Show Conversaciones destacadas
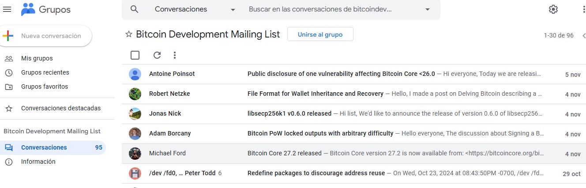 click(x=61, y=108)
